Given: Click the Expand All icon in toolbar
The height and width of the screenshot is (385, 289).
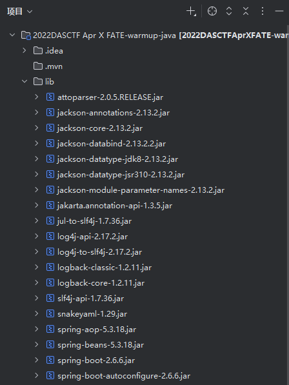Looking at the screenshot, I should tap(229, 12).
